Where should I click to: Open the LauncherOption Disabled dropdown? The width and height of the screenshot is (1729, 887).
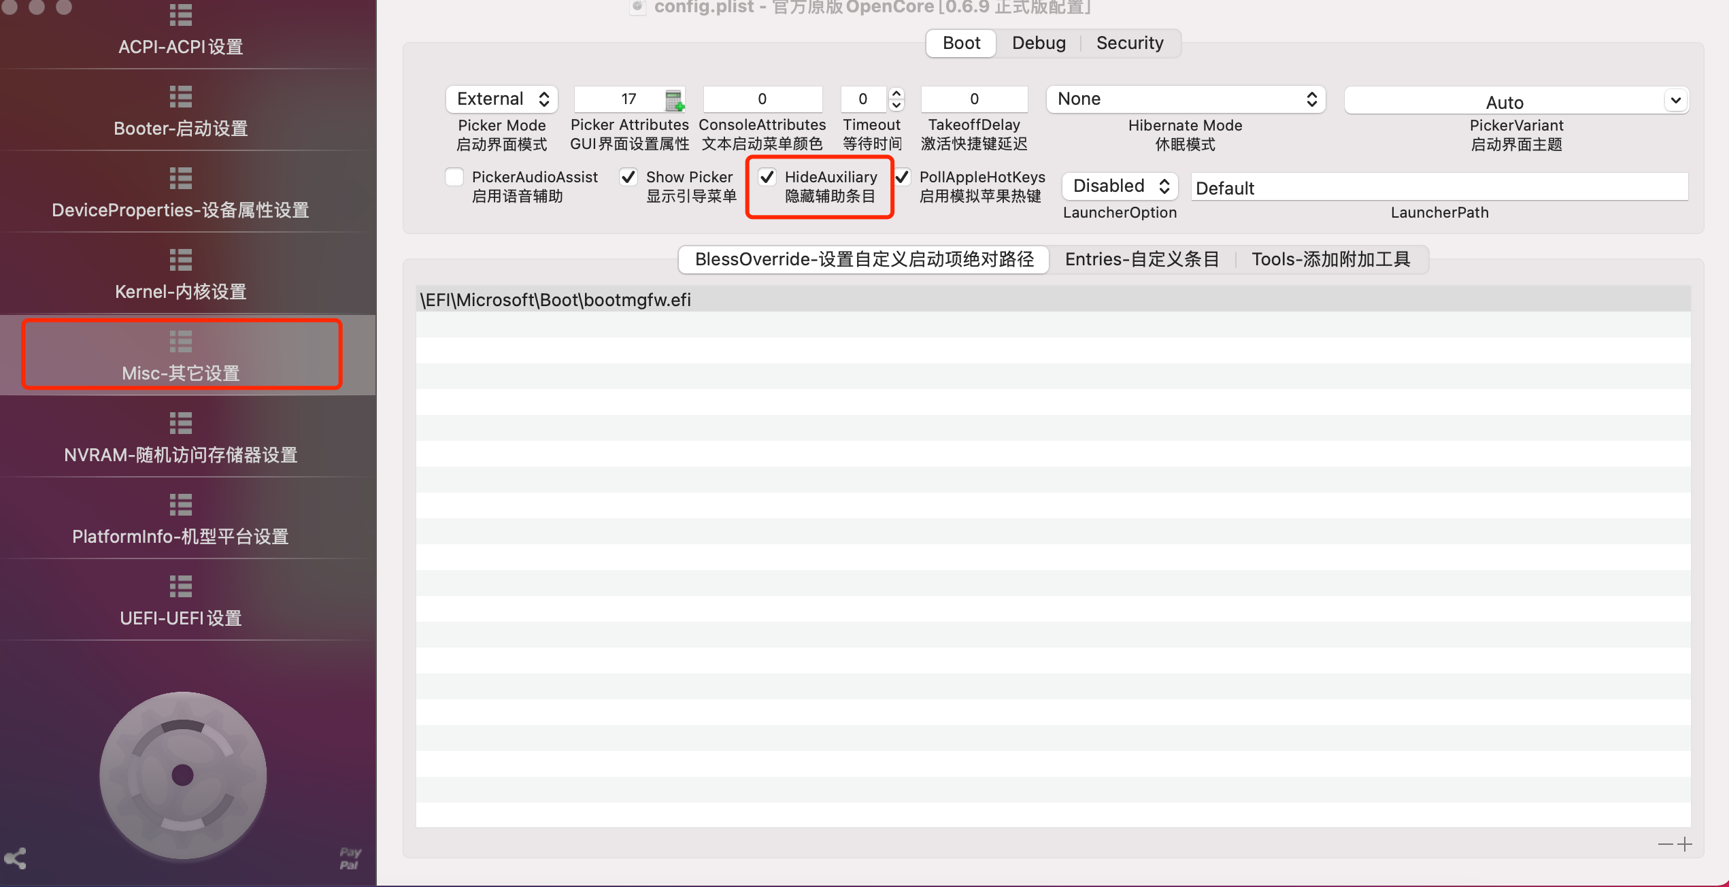click(x=1120, y=186)
